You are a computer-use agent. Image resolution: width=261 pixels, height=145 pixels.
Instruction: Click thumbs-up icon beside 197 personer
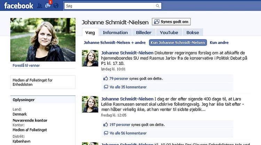(x=105, y=124)
